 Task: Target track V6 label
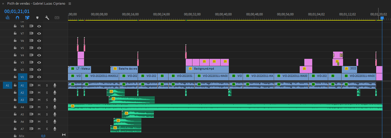click(x=22, y=41)
